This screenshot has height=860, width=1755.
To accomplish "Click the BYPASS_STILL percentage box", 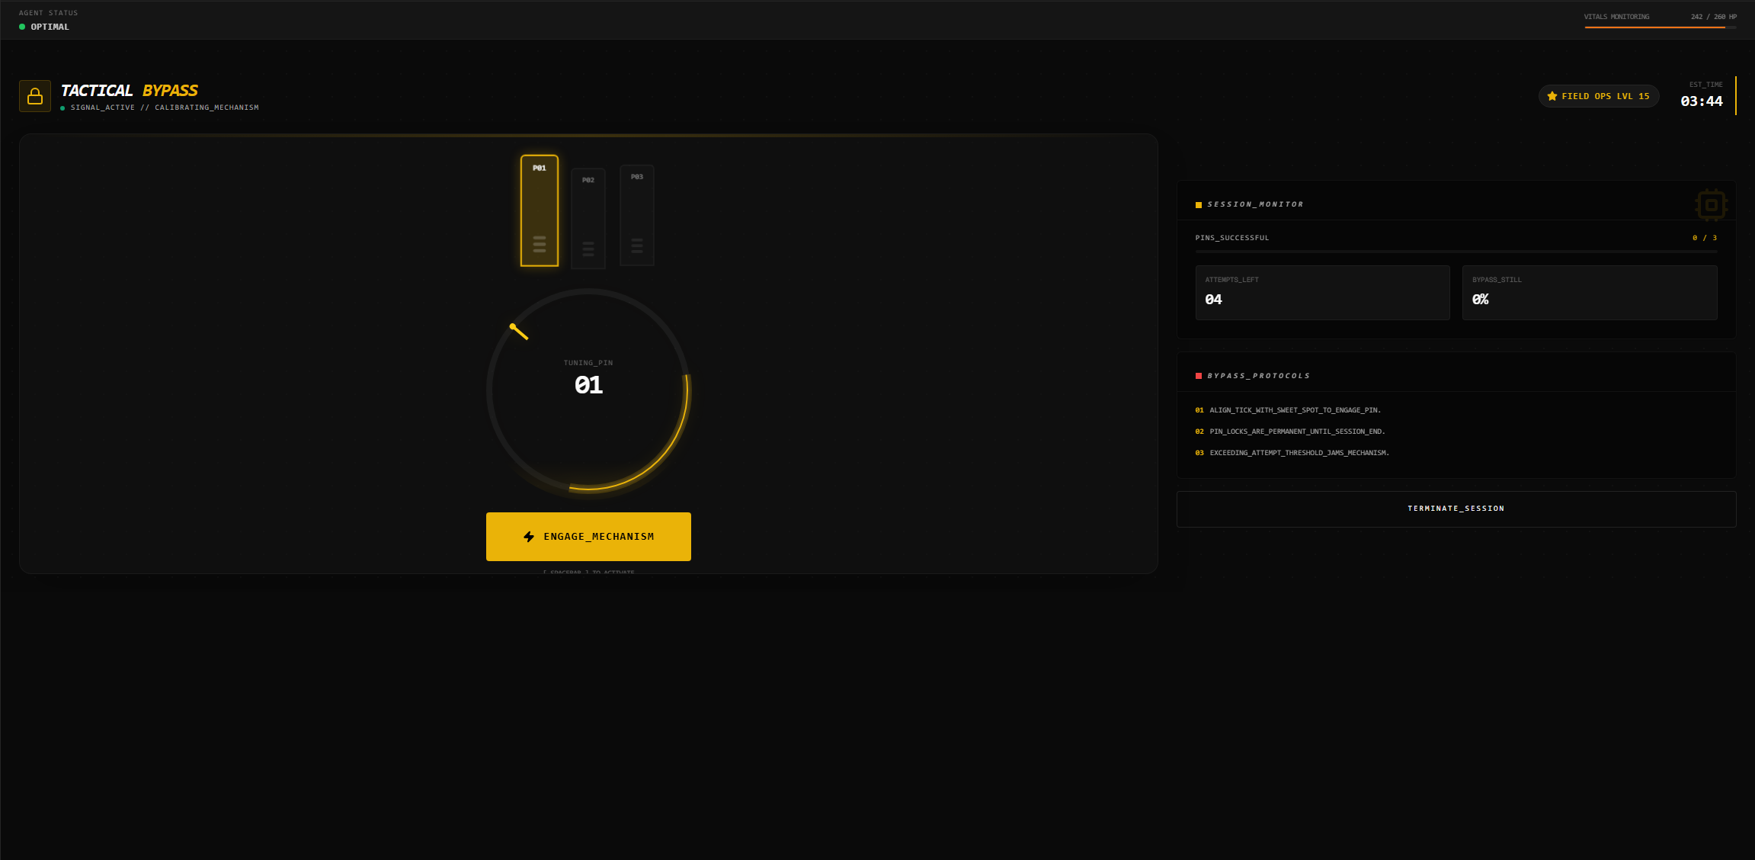I will coord(1589,292).
